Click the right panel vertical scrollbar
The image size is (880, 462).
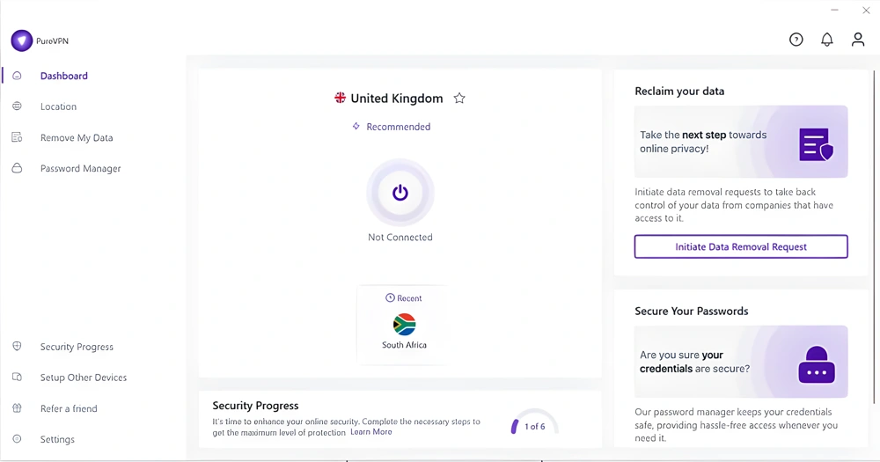coord(874,236)
